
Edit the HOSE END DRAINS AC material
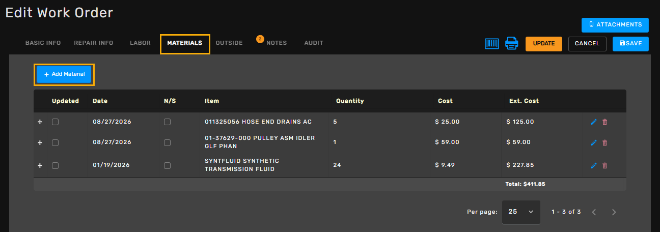593,122
